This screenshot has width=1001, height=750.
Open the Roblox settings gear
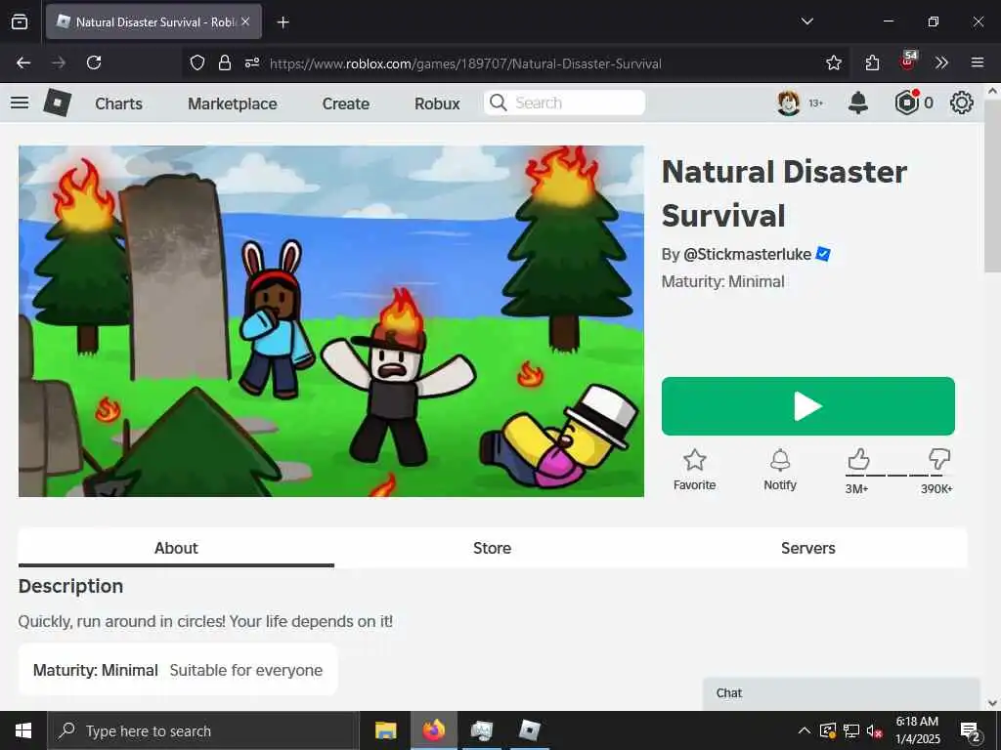click(x=962, y=103)
